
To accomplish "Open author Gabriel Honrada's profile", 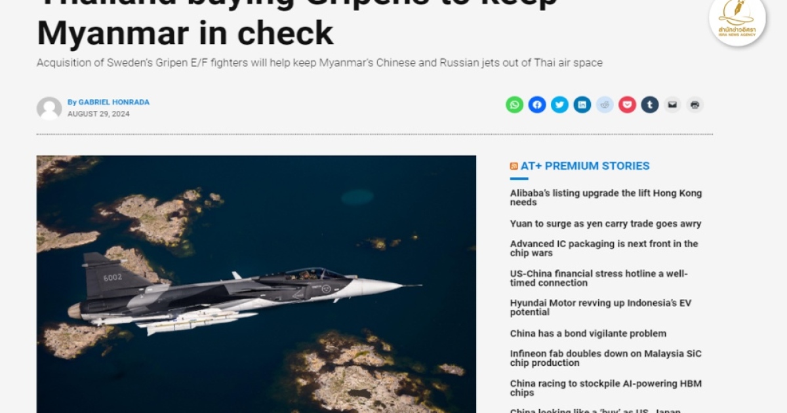I will pyautogui.click(x=114, y=102).
